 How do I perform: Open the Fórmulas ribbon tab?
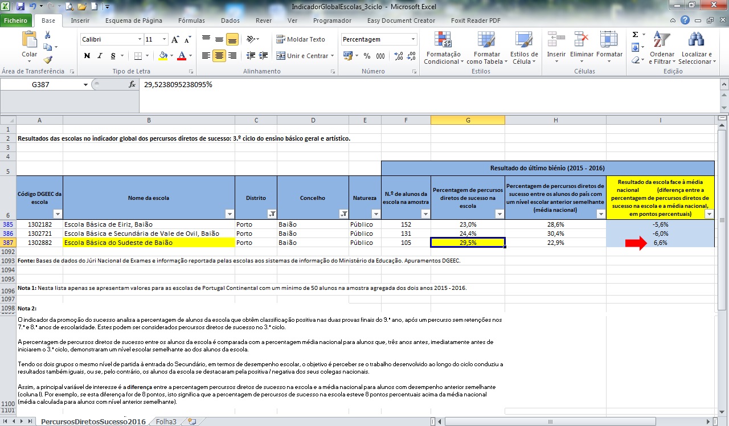191,21
